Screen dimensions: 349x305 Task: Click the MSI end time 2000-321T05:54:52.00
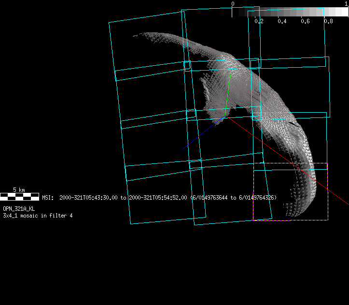(158, 198)
